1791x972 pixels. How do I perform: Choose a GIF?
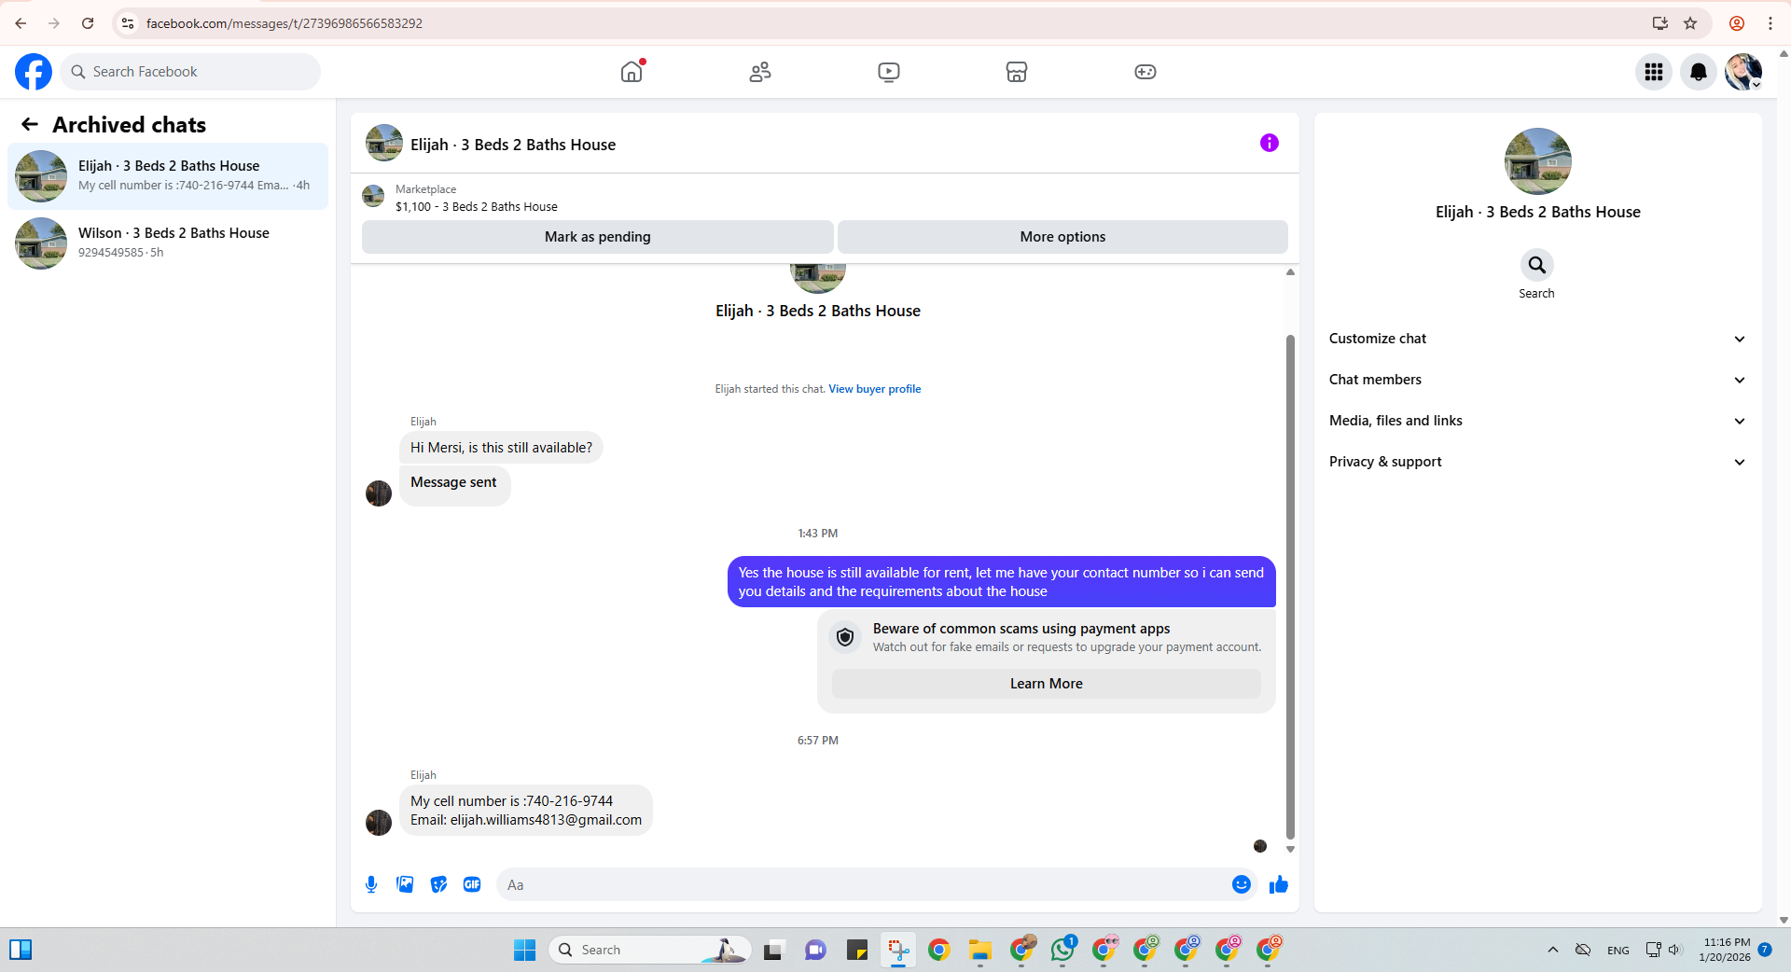(472, 884)
